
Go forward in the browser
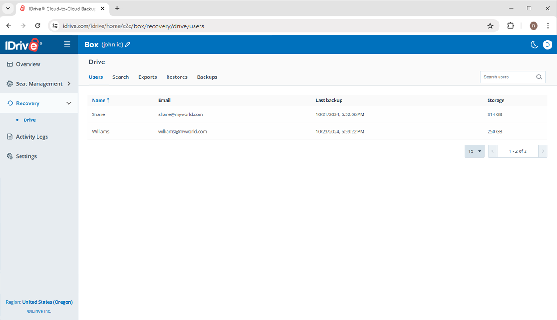tap(23, 26)
